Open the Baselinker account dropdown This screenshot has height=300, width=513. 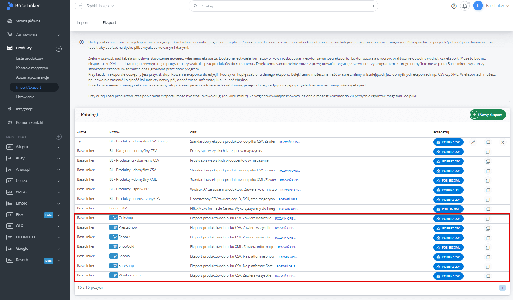point(497,6)
